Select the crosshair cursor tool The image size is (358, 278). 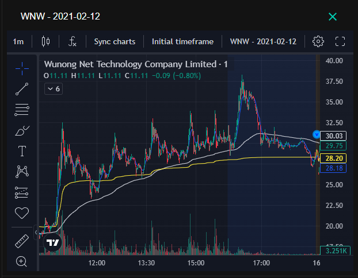tap(22, 68)
